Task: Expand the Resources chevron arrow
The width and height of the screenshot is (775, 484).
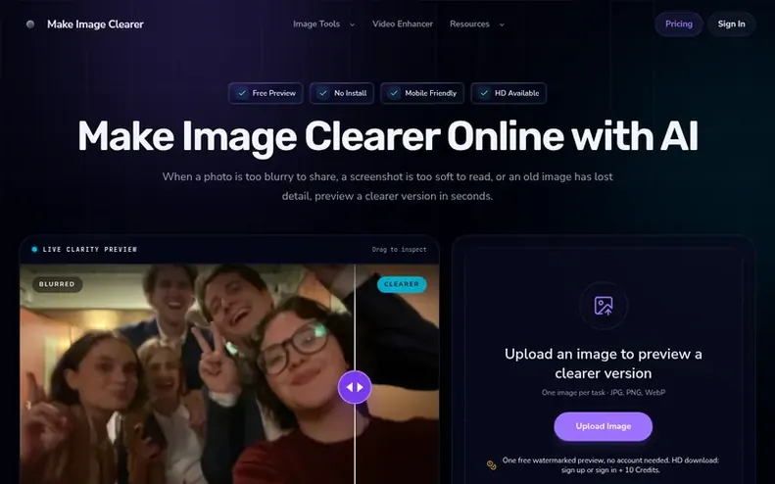Action: click(x=502, y=24)
